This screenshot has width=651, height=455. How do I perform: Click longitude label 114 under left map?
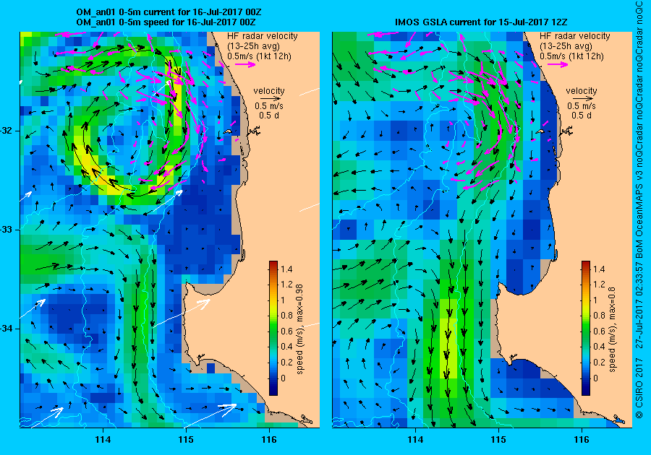tap(103, 439)
